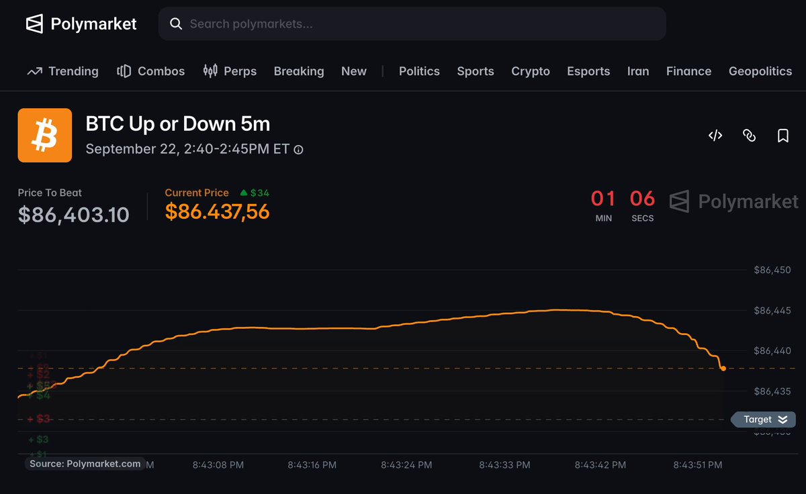Click the BTC Up or Down 5m title

point(178,123)
